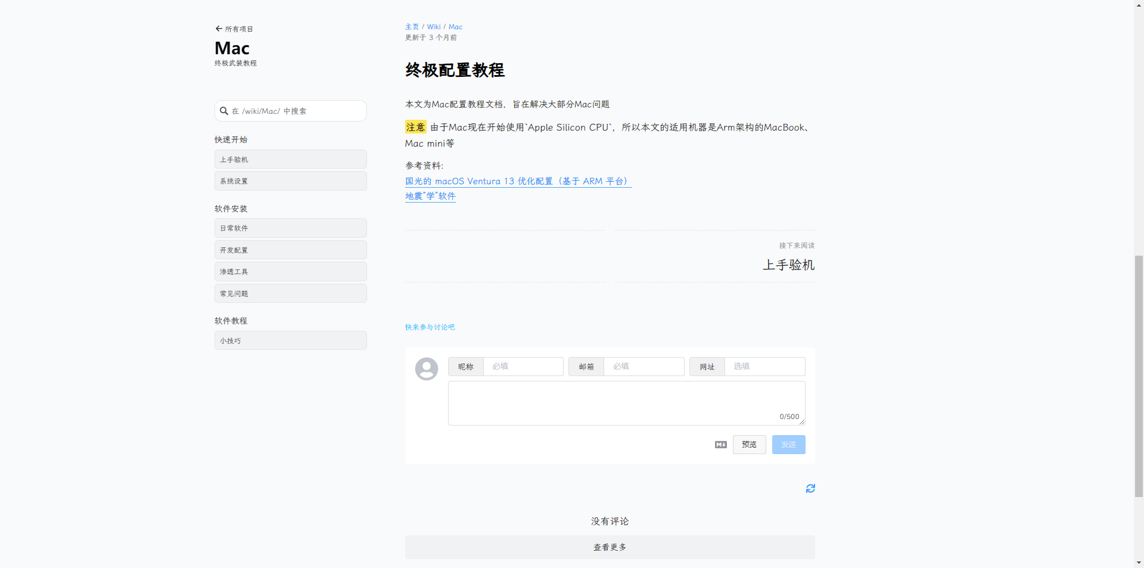Image resolution: width=1144 pixels, height=568 pixels.
Task: Click the comment avatar icon
Action: click(x=427, y=369)
